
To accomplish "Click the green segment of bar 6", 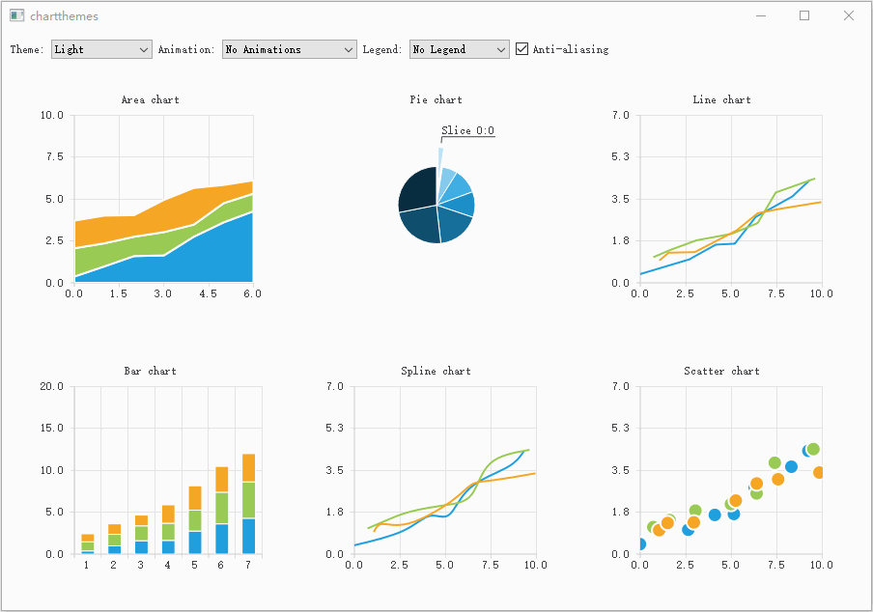I will coord(221,508).
